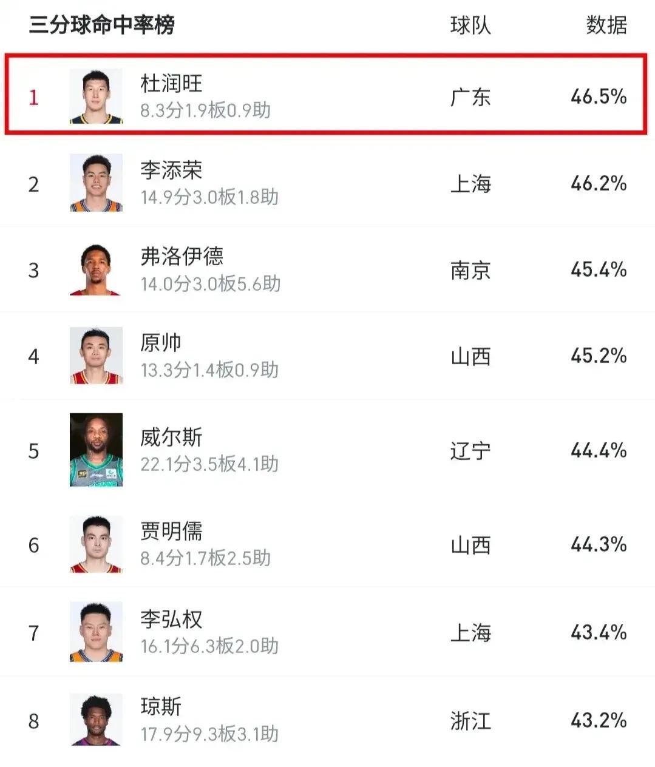Viewport: 655px width, 767px height.
Task: View 贾明儒's avatar picture
Action: [96, 544]
